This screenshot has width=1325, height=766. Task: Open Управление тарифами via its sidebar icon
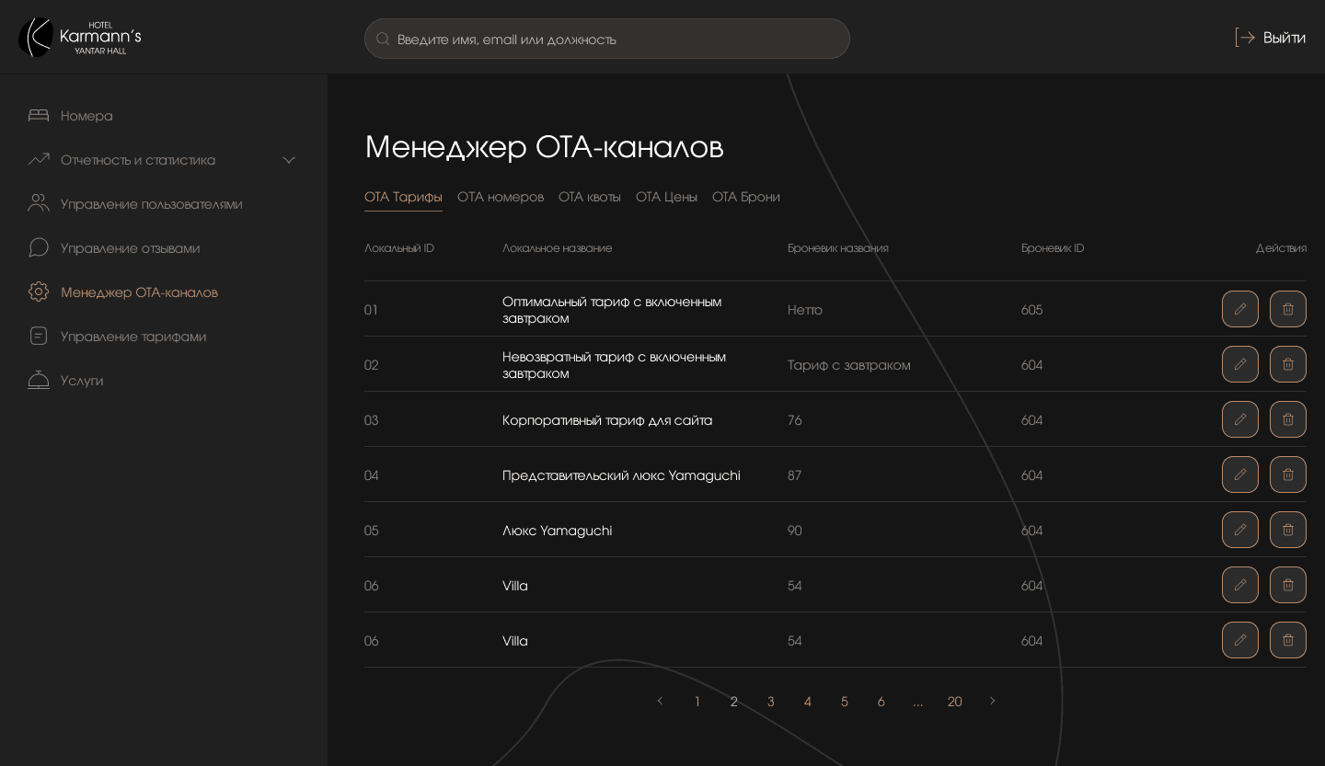(39, 336)
